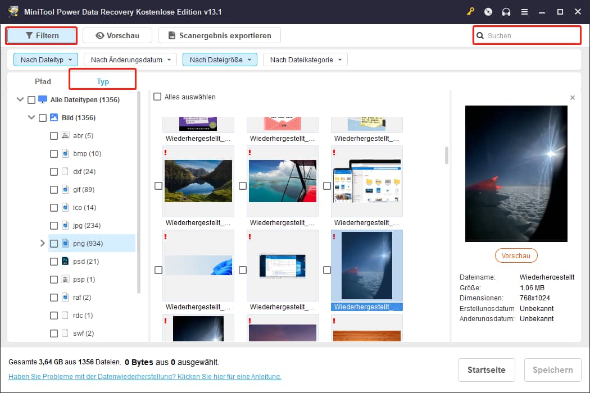
Task: Open the disc bootable media icon
Action: (488, 12)
